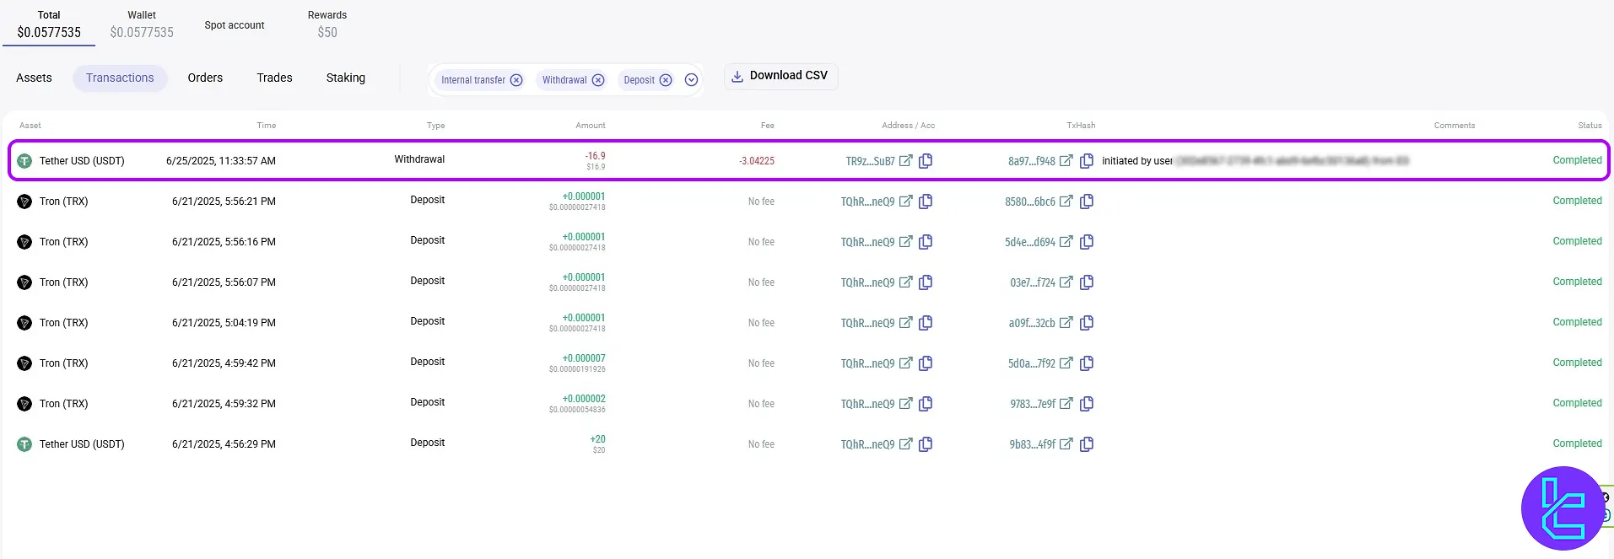
Task: Open explorer link for TxHash 9b83...4f9f
Action: [x=1066, y=443]
